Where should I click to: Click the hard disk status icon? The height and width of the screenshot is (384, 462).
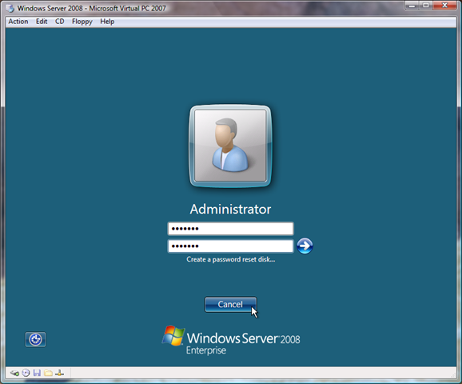click(14, 373)
